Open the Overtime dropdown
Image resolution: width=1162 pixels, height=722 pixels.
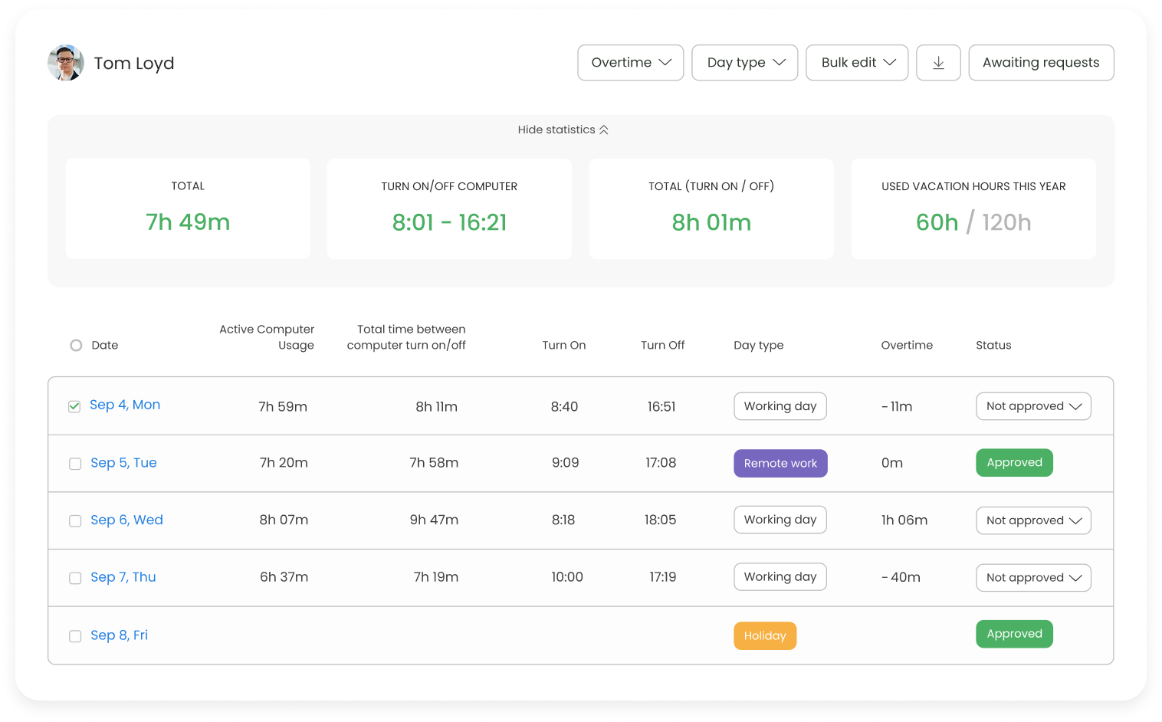pyautogui.click(x=630, y=63)
